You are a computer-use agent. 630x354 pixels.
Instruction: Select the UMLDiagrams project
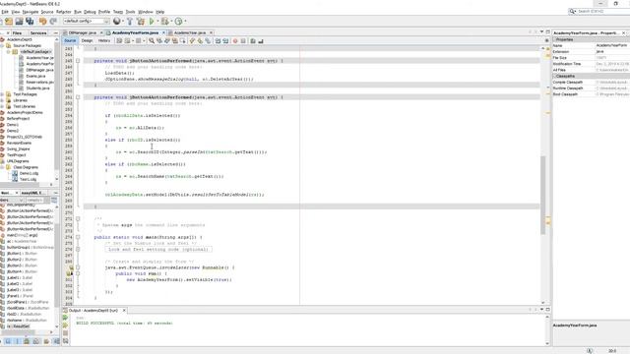(x=18, y=161)
